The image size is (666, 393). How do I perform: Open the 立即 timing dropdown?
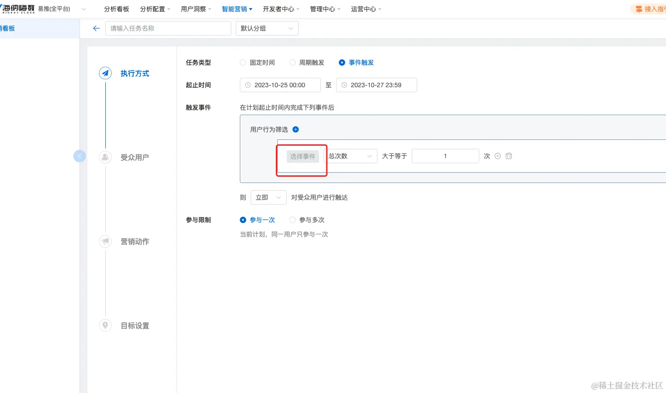pos(269,197)
